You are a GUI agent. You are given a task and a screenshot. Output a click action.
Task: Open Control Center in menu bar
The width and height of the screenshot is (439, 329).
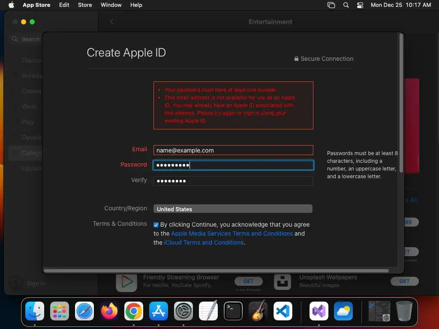360,5
